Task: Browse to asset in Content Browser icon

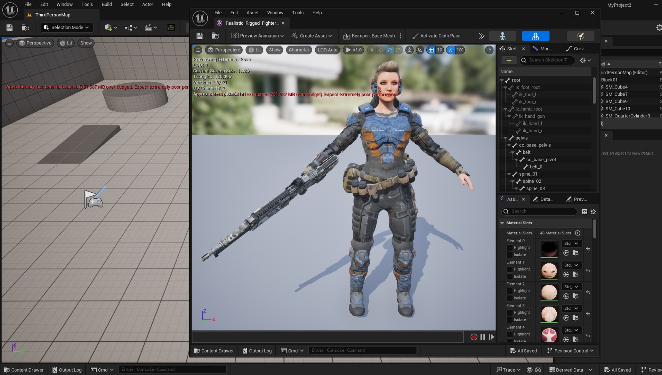Action: tap(215, 36)
